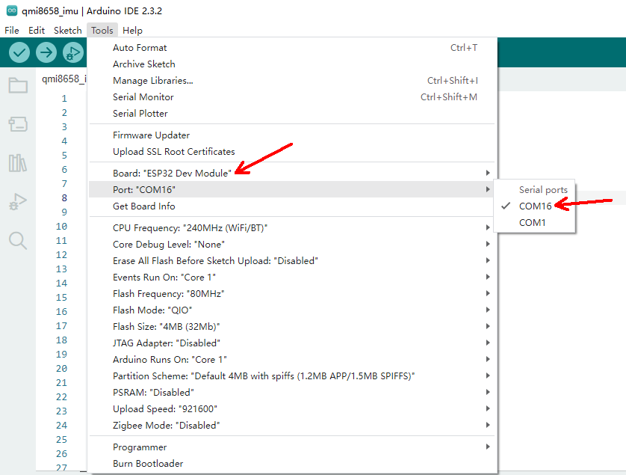The width and height of the screenshot is (626, 475).
Task: Open the Search magnifier sidebar icon
Action: coord(18,240)
